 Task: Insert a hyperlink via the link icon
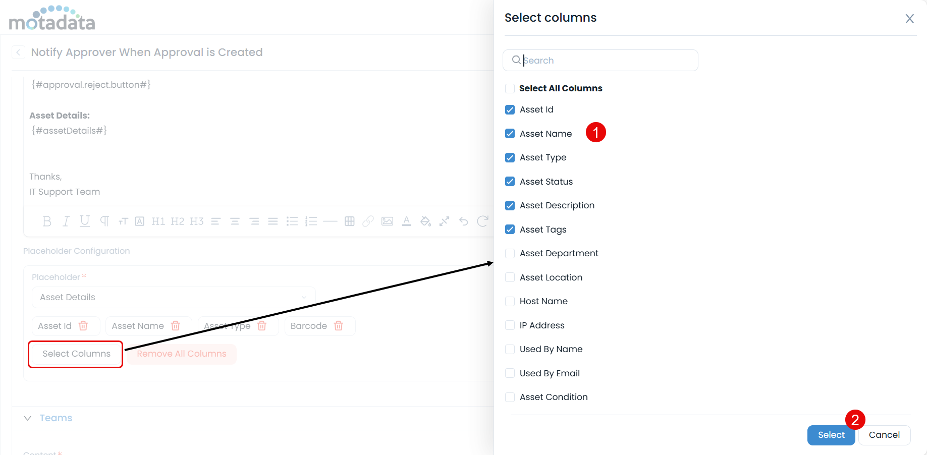click(368, 221)
